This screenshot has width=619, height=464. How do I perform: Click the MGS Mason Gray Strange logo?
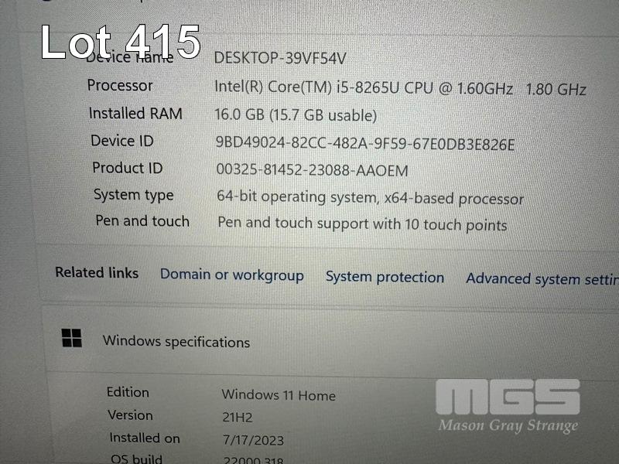click(x=508, y=407)
